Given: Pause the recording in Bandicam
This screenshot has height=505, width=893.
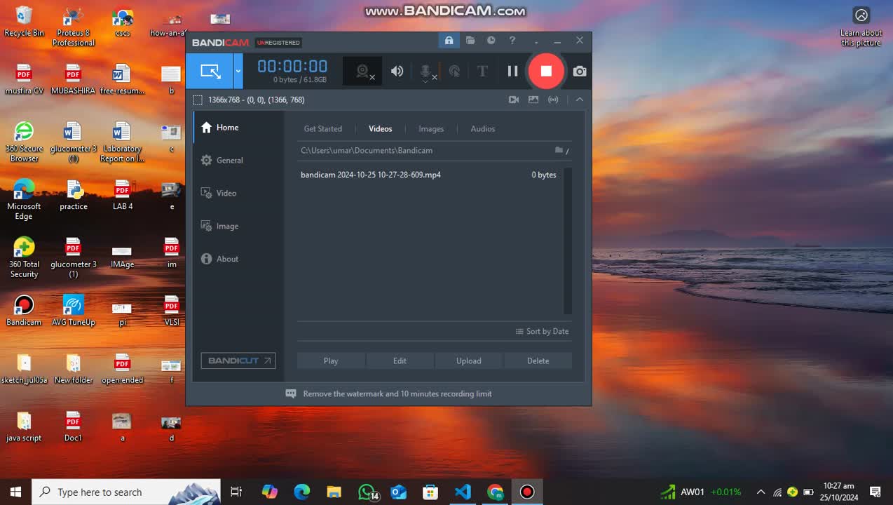Looking at the screenshot, I should pos(512,71).
